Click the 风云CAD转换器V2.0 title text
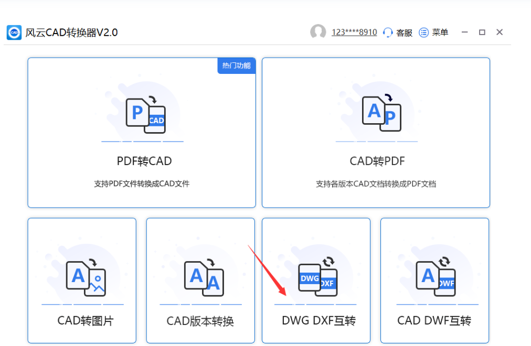 tap(71, 33)
